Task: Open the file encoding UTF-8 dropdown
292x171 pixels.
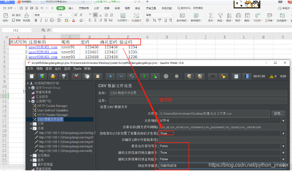Action: pyautogui.click(x=283, y=120)
